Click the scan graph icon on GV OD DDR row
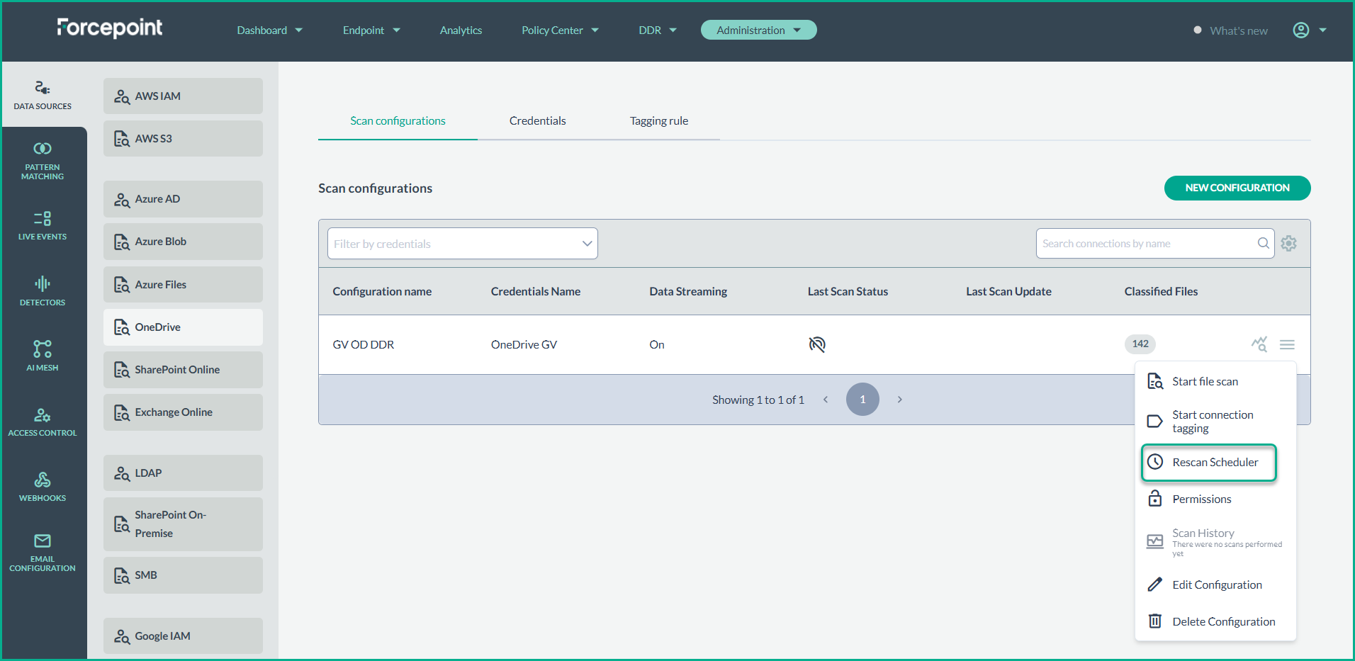Screen dimensions: 1355x661 click(1259, 344)
